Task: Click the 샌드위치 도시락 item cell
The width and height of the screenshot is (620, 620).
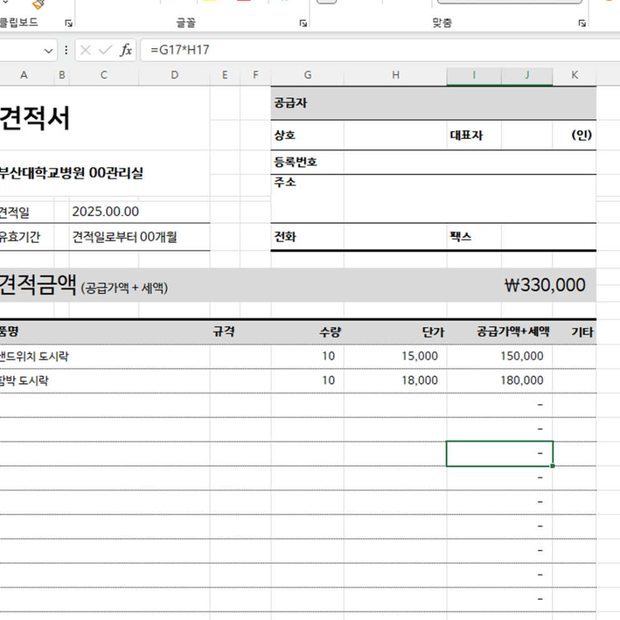Action: click(34, 356)
